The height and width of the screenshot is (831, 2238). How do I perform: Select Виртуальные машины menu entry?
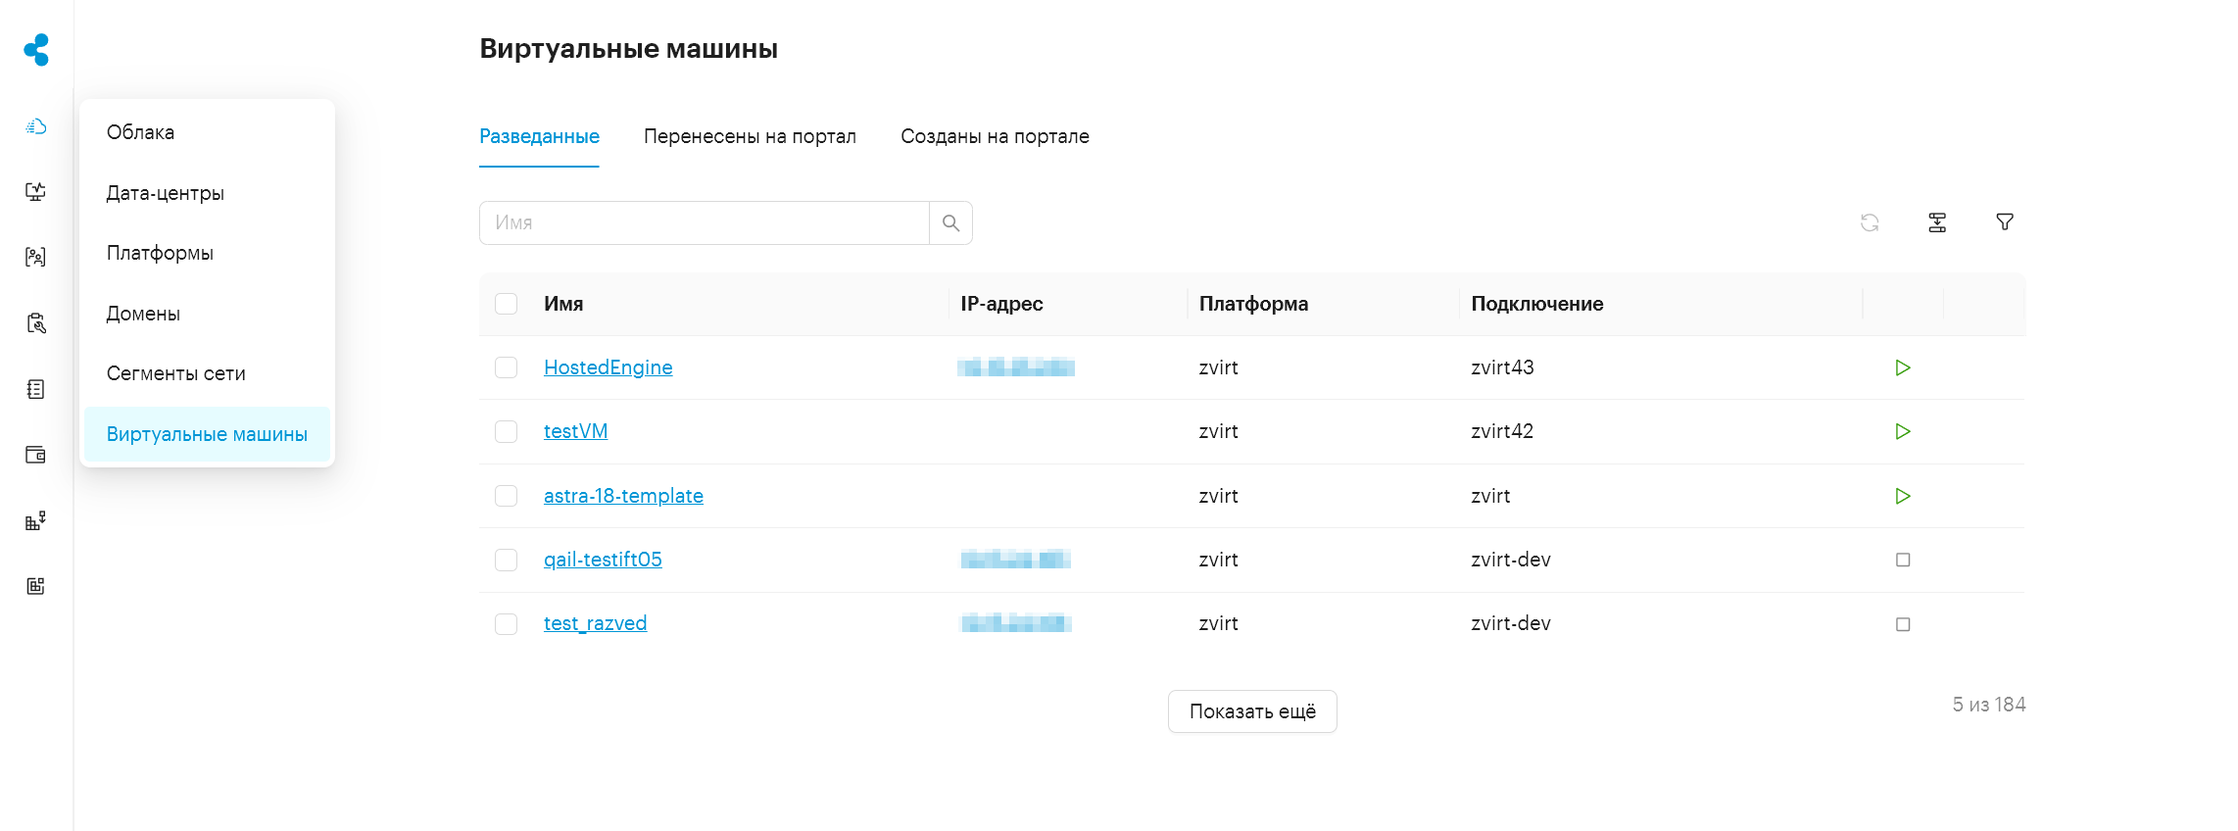pos(207,434)
